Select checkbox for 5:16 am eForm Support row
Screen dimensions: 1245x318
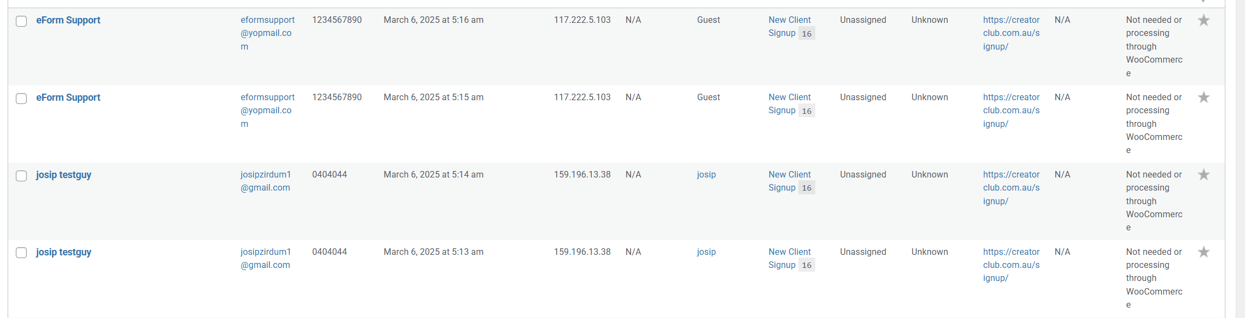tap(21, 21)
